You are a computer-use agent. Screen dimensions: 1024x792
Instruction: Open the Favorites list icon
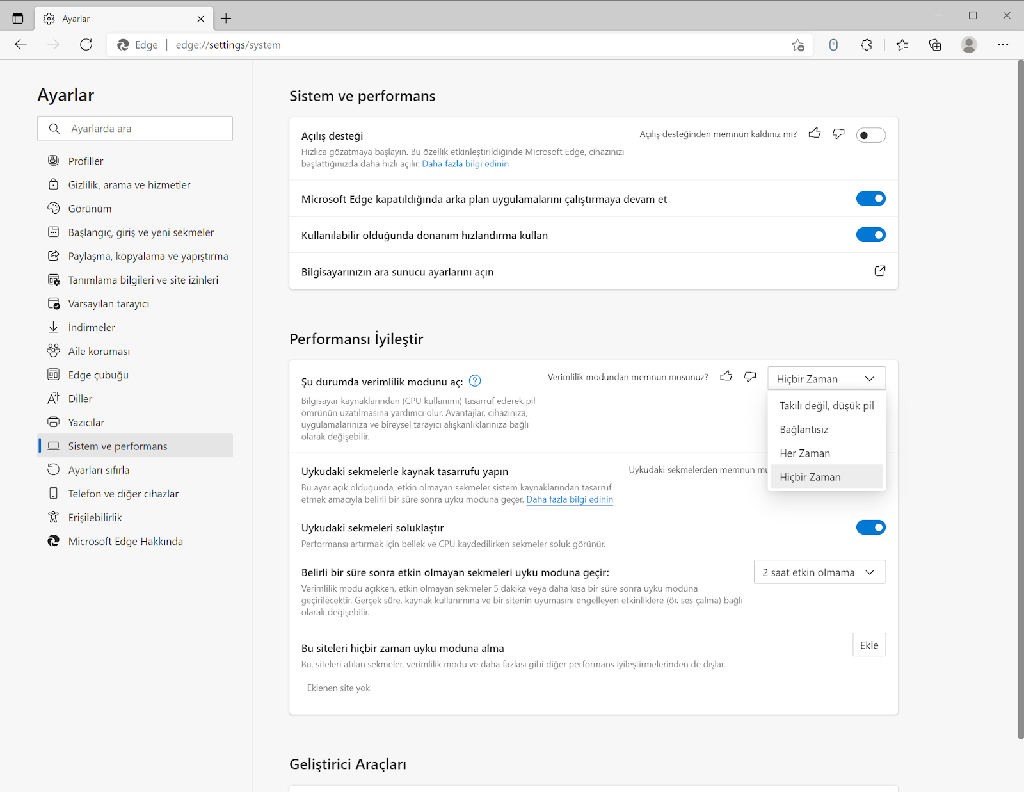pos(902,45)
